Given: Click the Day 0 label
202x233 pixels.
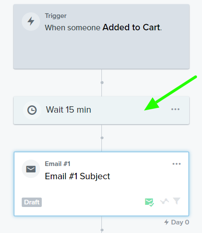Looking at the screenshot, I should pyautogui.click(x=180, y=222).
